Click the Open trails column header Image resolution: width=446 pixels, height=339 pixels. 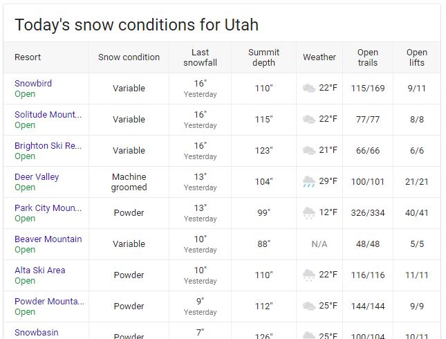368,57
